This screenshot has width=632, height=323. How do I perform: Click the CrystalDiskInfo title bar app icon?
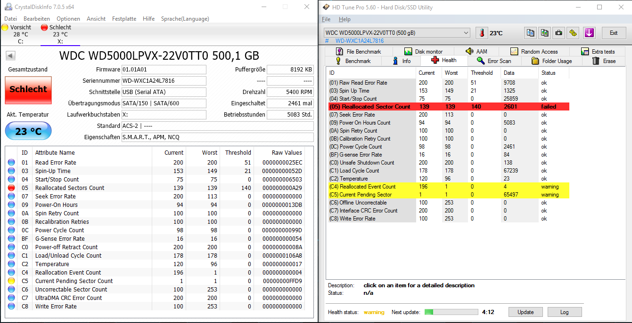(x=8, y=7)
